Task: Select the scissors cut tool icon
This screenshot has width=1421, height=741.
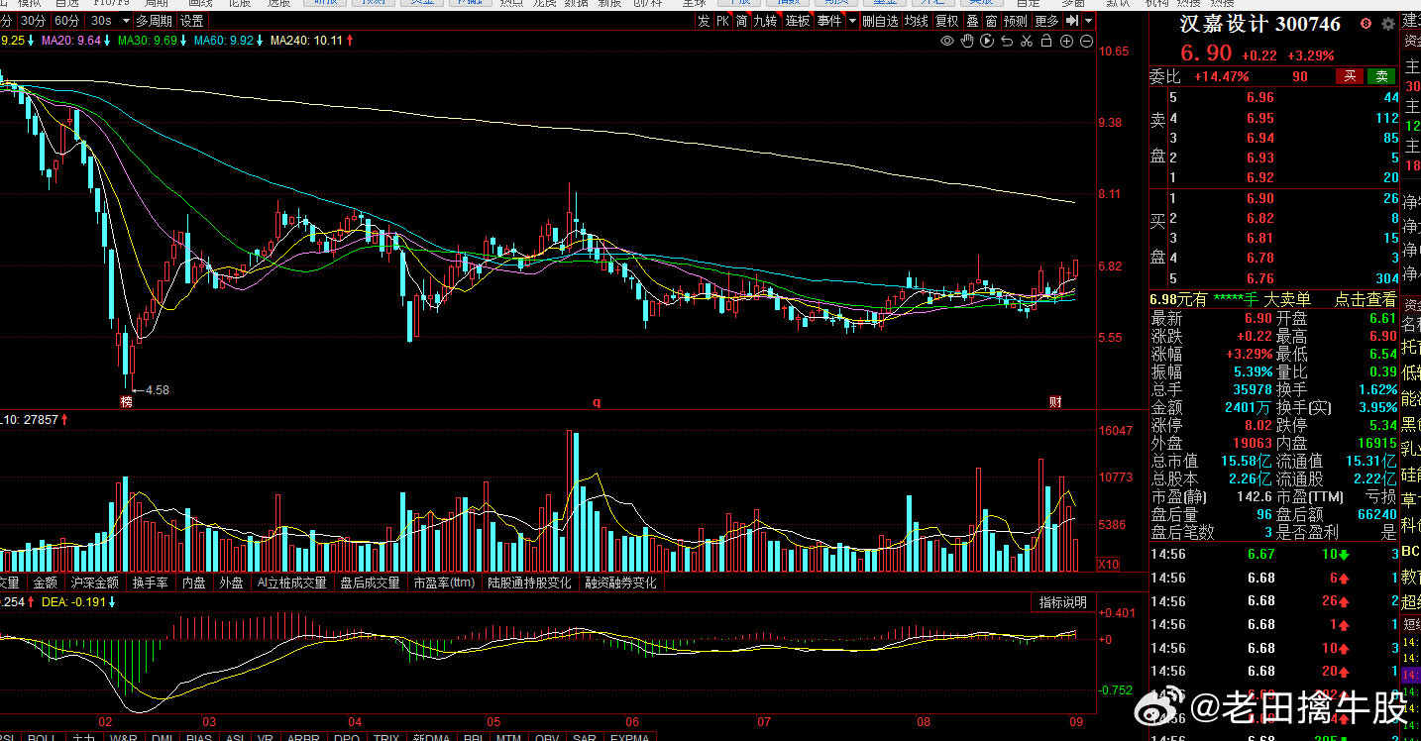Action: tap(1027, 41)
